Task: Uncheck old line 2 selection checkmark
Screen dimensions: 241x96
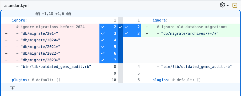Action: coord(103,27)
